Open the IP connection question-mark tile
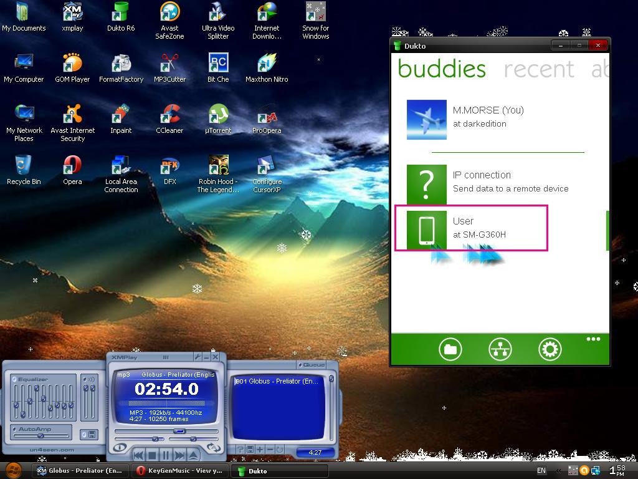The width and height of the screenshot is (638, 479). click(426, 185)
